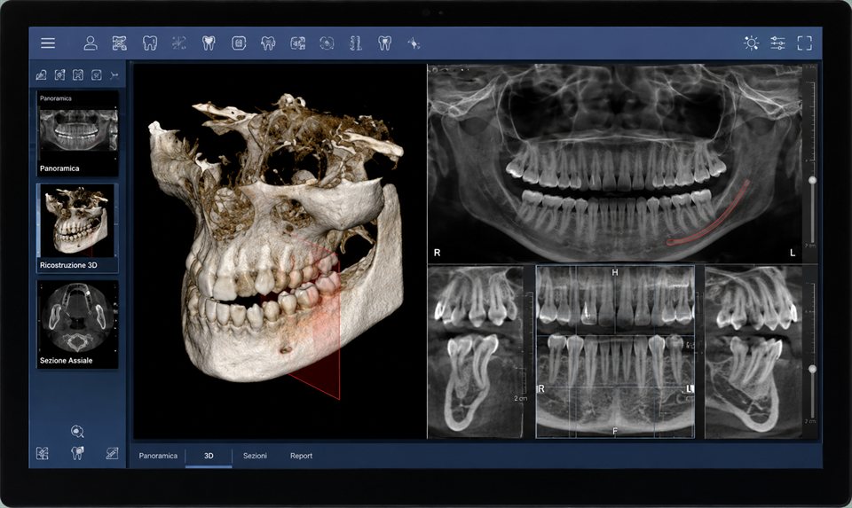
Task: Click the node-network icon beside the patient icon
Action: 120,43
